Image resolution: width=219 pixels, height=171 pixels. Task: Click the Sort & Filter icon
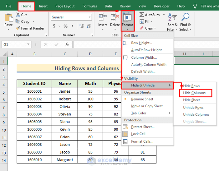(172, 17)
